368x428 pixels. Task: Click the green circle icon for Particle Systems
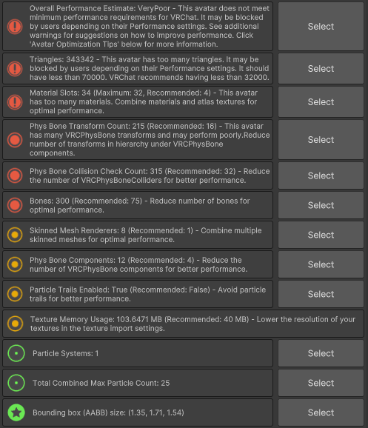click(x=16, y=353)
